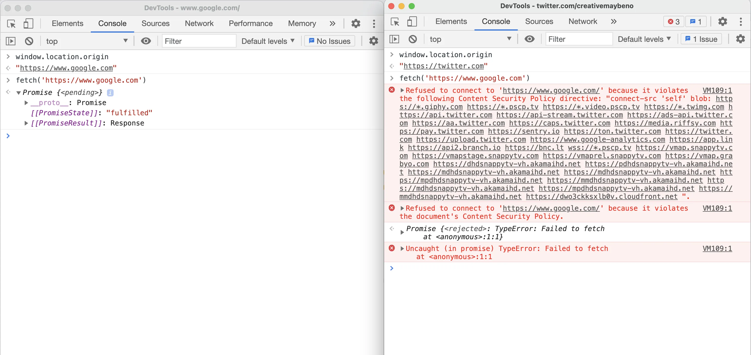
Task: Toggle device toolbar in Twitter DevTools
Action: point(412,22)
